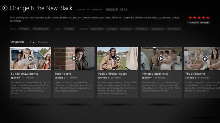
Task: Play episode 1 'Eu não estava pronta'
Action: click(30, 58)
